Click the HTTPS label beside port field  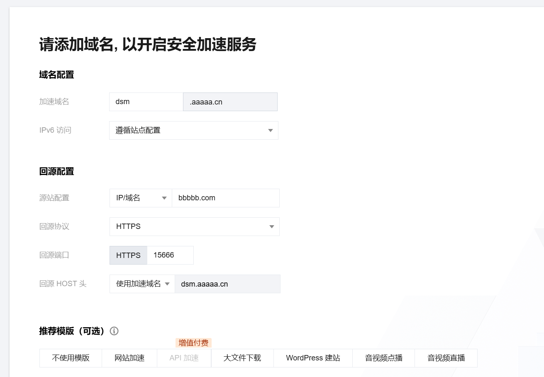coord(128,255)
